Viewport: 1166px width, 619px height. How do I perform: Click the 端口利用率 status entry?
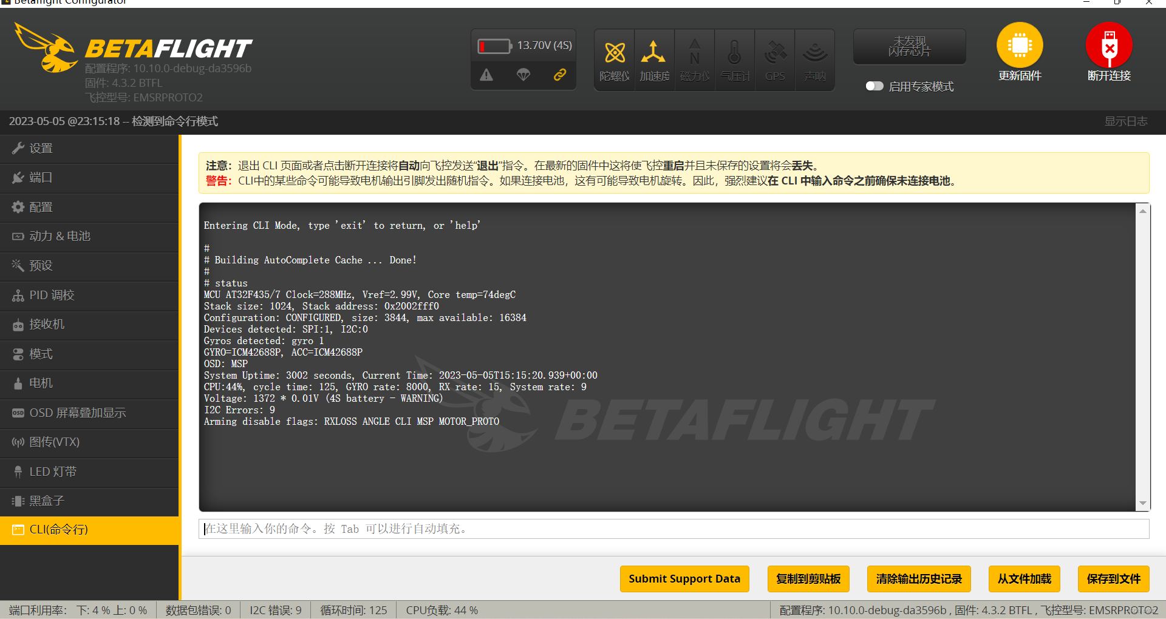point(78,610)
